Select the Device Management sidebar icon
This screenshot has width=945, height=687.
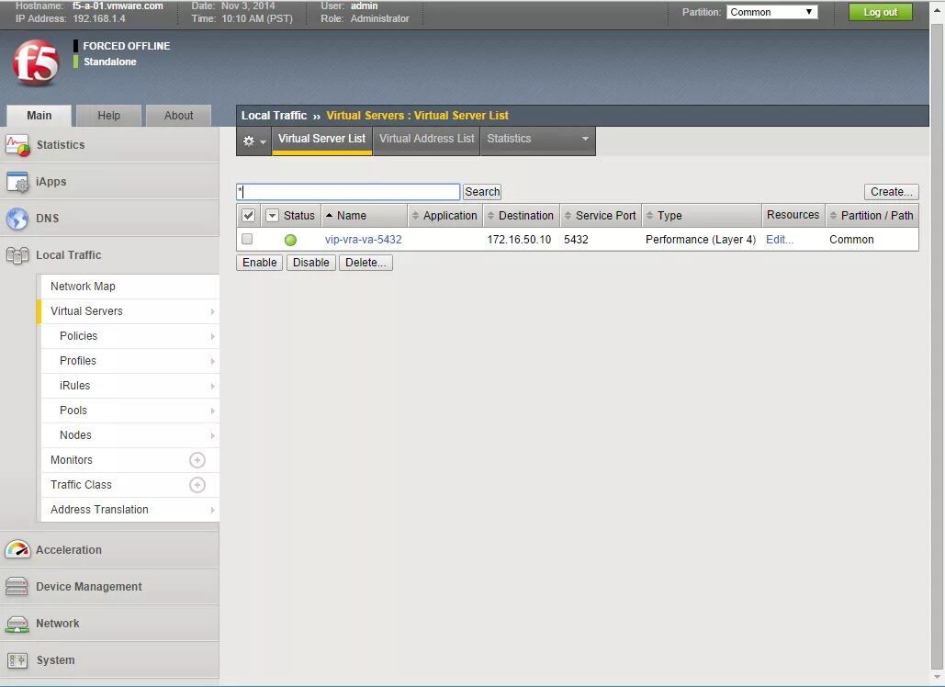[18, 586]
